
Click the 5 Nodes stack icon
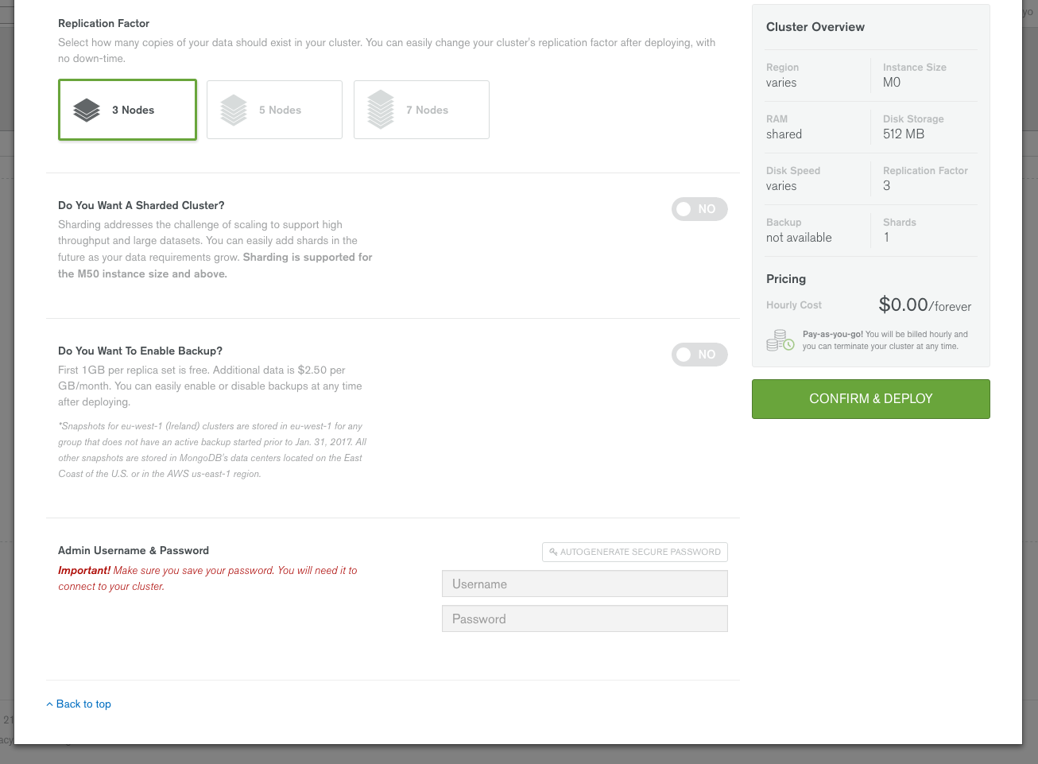pos(234,110)
